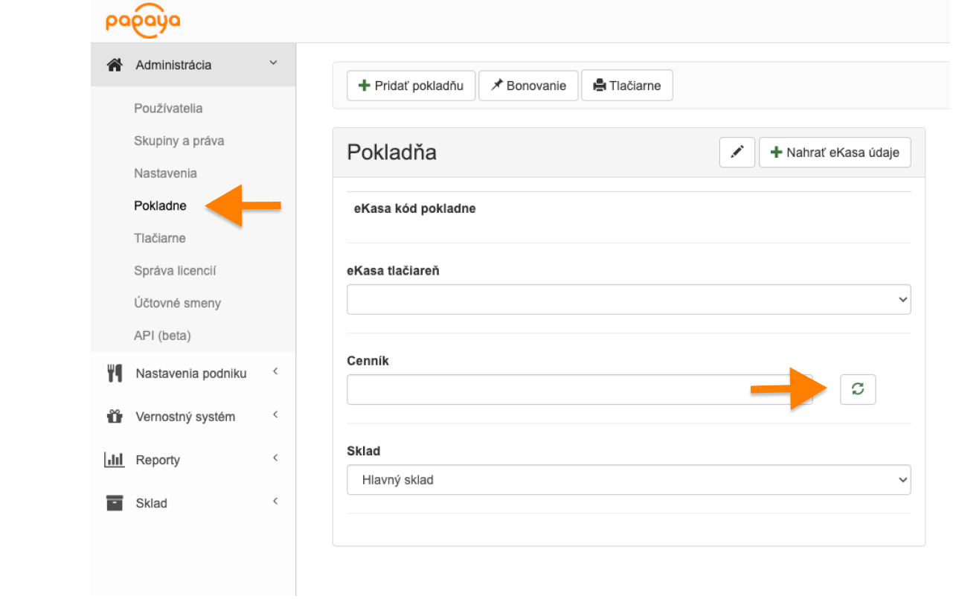Viewport: 959px width, 599px height.
Task: Expand the Nastavenia podniku section
Action: 275,372
